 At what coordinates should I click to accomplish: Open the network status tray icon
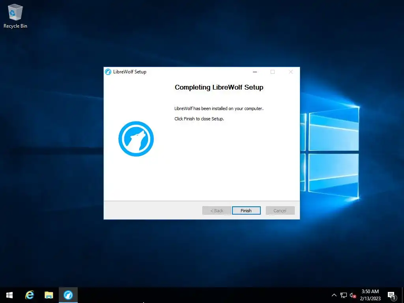pyautogui.click(x=344, y=295)
